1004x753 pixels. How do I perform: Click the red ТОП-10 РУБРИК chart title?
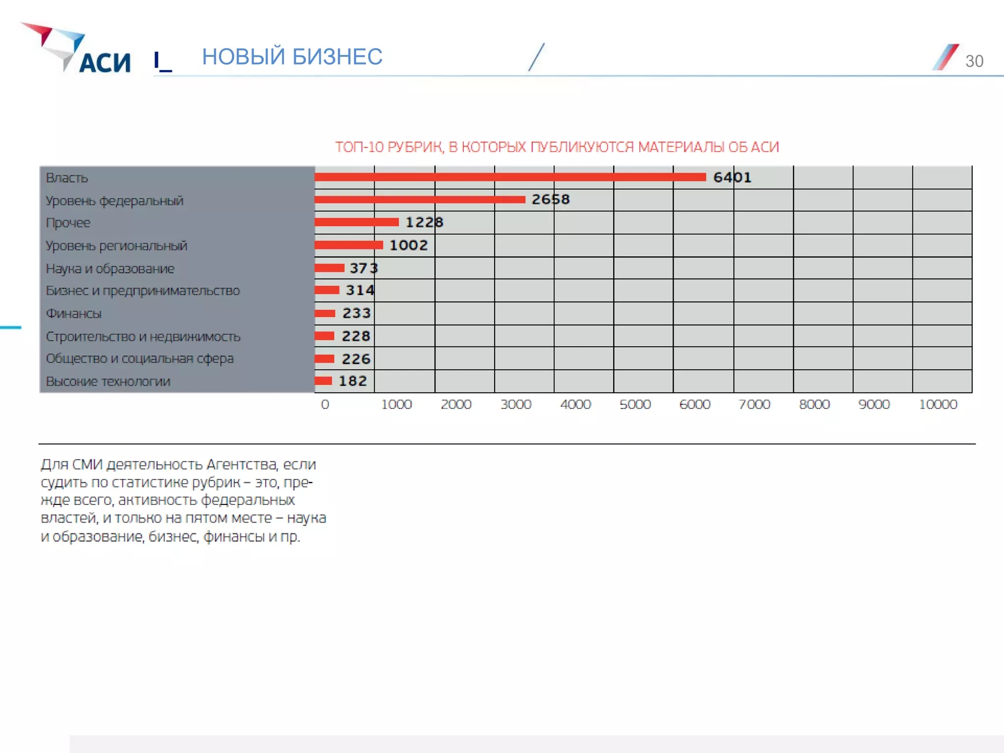point(557,147)
